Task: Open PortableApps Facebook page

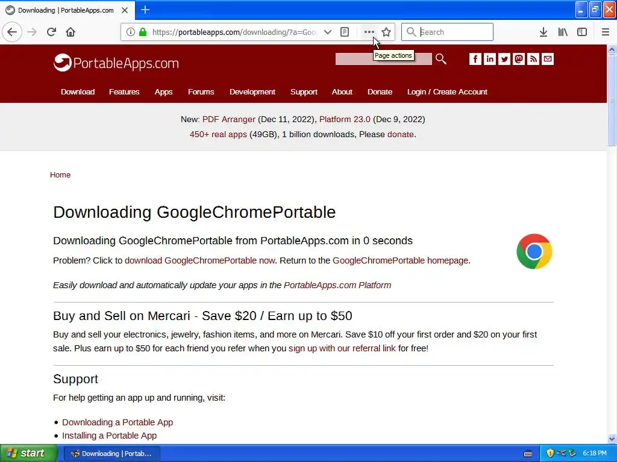Action: 475,59
